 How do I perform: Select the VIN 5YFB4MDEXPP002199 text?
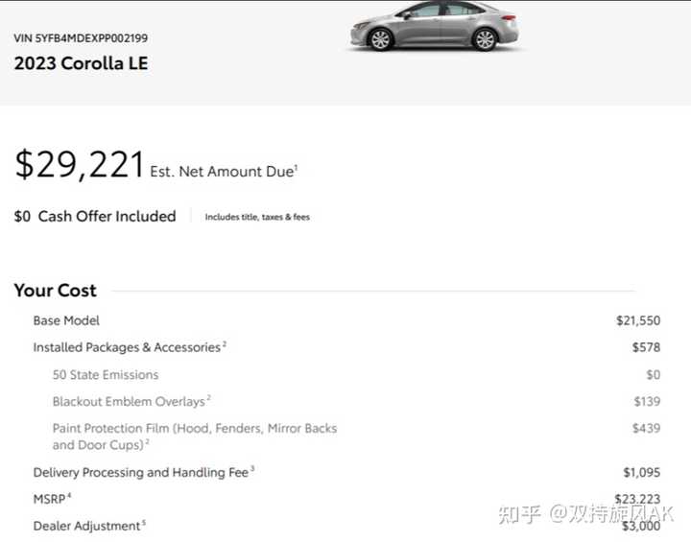(x=81, y=38)
